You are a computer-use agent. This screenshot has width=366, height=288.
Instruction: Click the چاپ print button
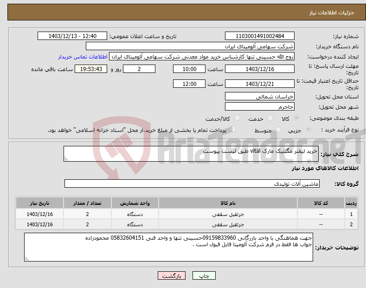pyautogui.click(x=204, y=276)
